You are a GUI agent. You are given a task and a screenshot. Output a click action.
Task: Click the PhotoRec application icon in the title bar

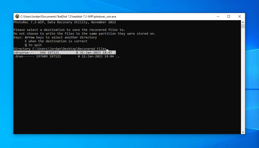17,16
